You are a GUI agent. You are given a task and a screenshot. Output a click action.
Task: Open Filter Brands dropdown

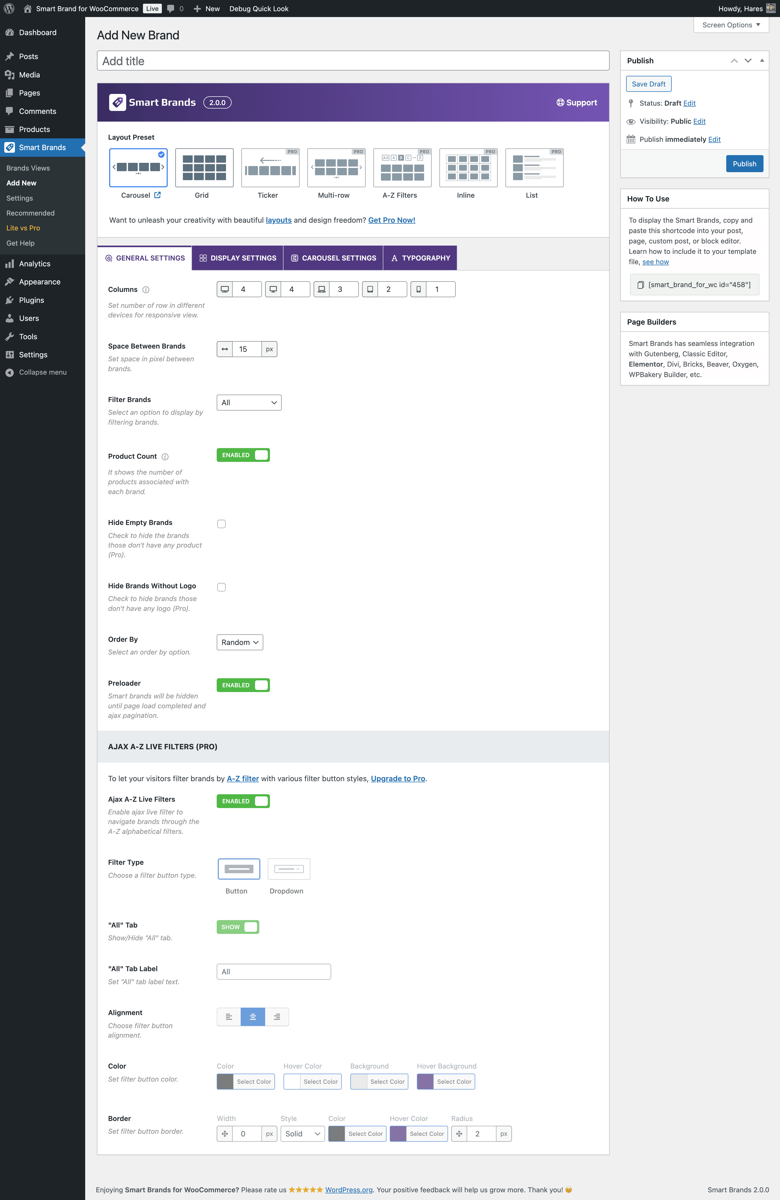click(249, 403)
